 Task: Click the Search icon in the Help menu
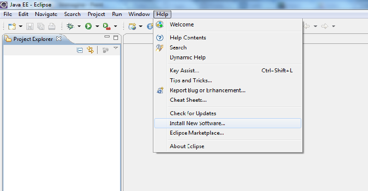[160, 48]
